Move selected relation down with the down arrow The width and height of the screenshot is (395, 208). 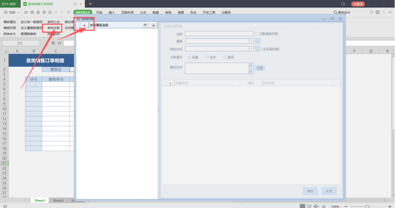[153, 25]
